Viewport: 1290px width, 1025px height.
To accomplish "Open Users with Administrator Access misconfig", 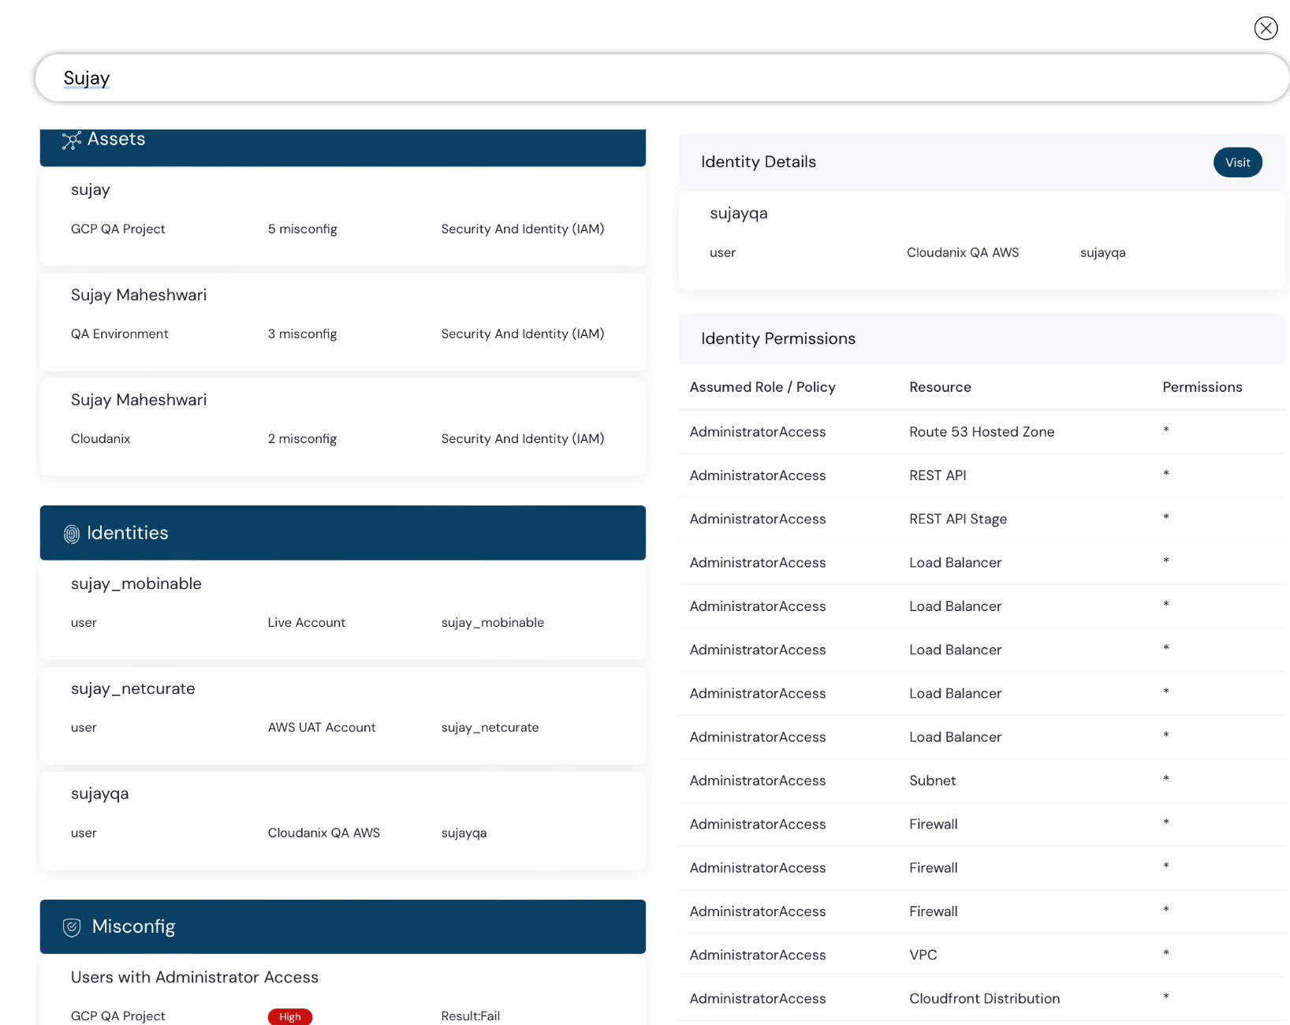I will point(194,977).
